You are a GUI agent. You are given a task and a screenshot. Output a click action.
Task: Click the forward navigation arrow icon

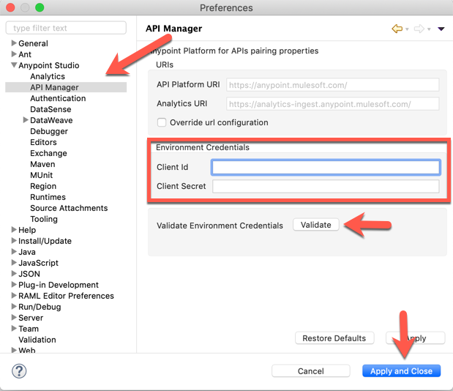pos(419,29)
